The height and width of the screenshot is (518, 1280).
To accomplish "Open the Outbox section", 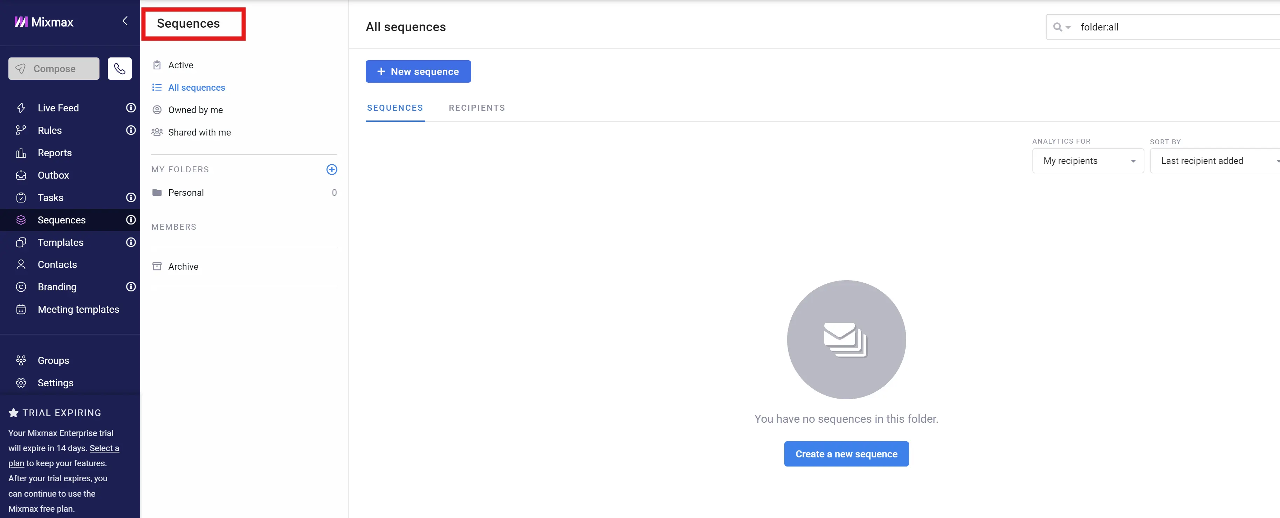I will [53, 175].
